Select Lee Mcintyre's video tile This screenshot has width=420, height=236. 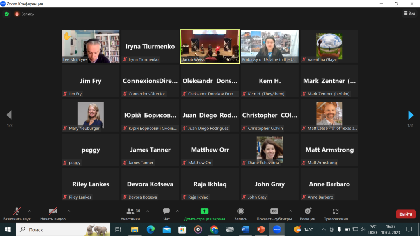point(91,46)
